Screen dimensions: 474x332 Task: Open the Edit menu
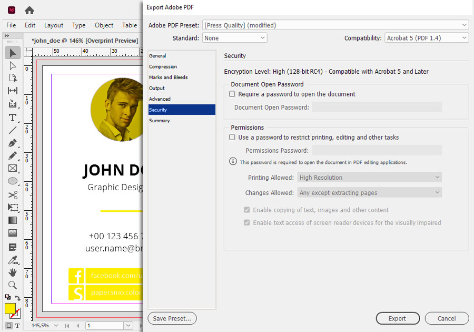click(30, 25)
